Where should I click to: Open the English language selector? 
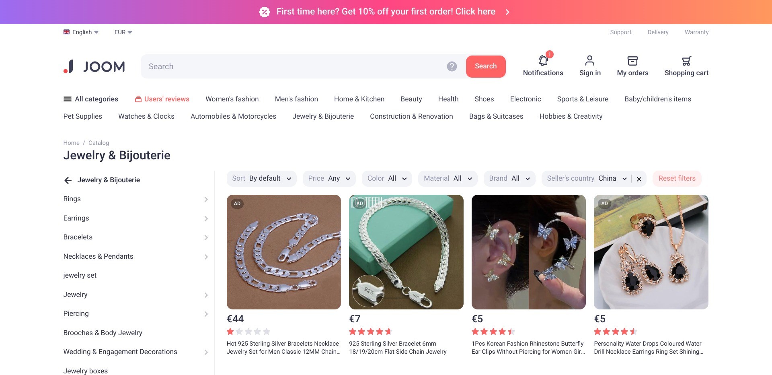[x=81, y=32]
